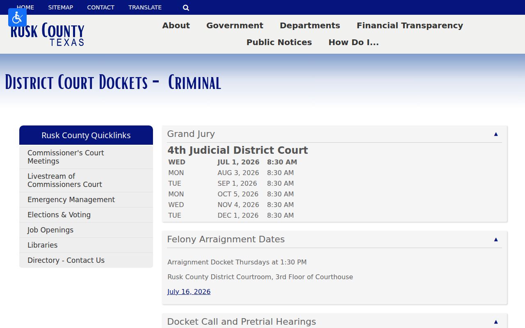
Task: Open the Libraries quicklink
Action: tap(86, 245)
